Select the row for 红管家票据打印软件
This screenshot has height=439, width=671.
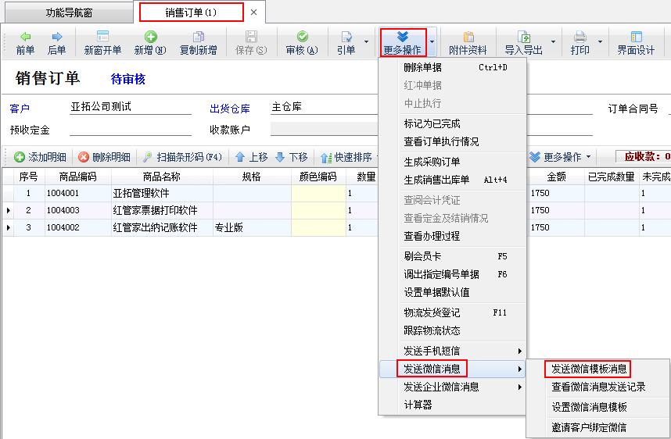tap(155, 210)
